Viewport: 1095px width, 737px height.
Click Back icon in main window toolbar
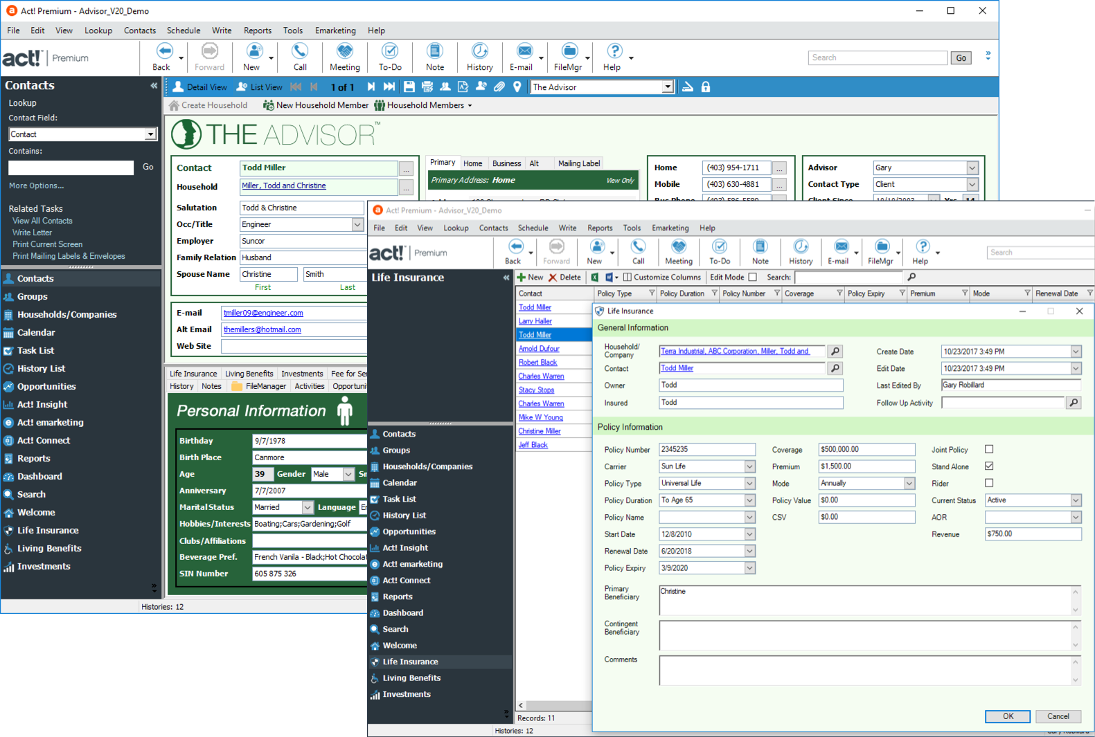(x=164, y=51)
